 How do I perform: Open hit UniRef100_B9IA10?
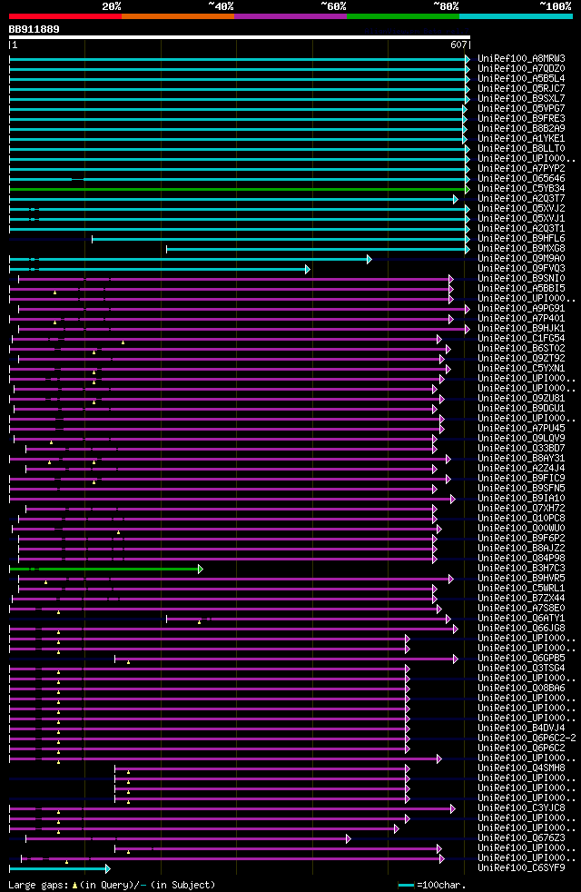[x=521, y=499]
